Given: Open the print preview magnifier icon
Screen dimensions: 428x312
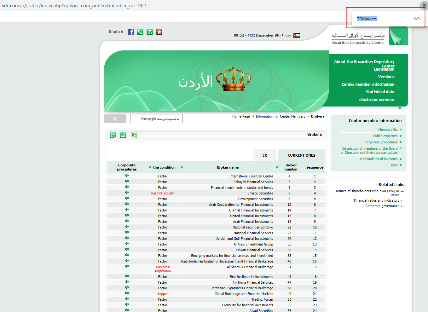Looking at the screenshot, I should pyautogui.click(x=113, y=135).
